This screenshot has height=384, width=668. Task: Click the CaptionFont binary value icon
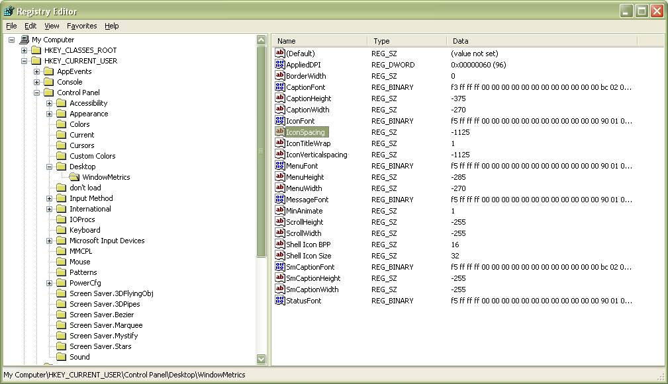pos(279,87)
